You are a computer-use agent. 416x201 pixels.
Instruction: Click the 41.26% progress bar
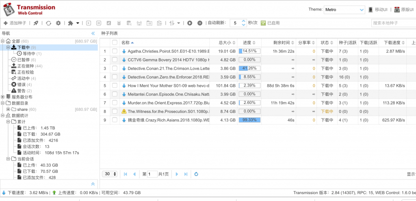tap(249, 68)
